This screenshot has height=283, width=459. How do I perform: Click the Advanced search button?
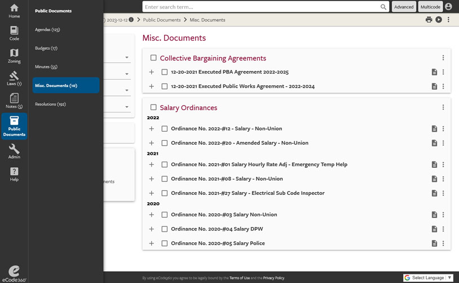(404, 7)
